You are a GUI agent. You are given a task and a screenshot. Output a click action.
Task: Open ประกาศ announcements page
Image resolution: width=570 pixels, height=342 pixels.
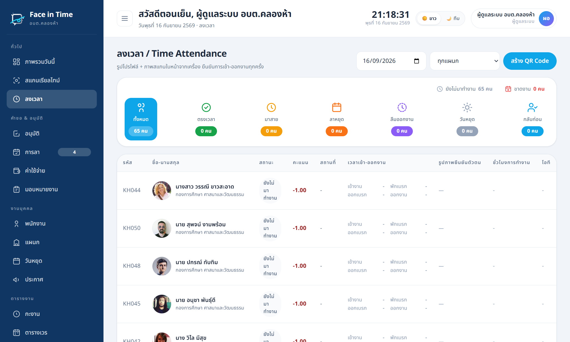click(52, 279)
